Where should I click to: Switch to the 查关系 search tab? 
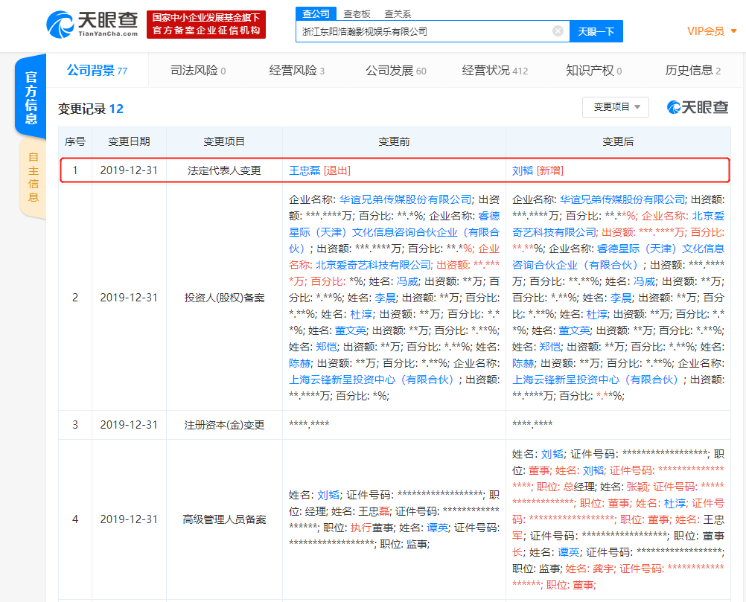click(x=396, y=13)
